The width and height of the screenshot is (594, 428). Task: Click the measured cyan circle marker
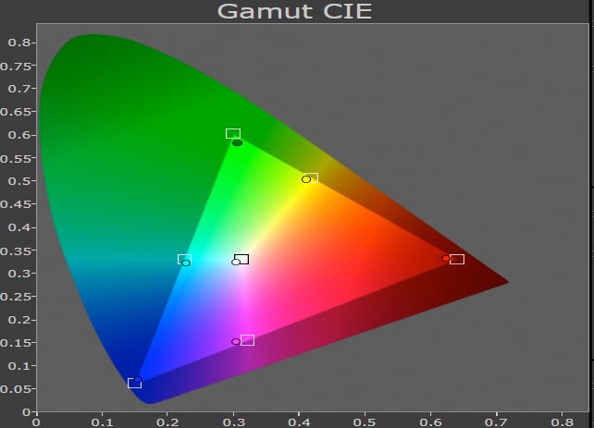[186, 263]
